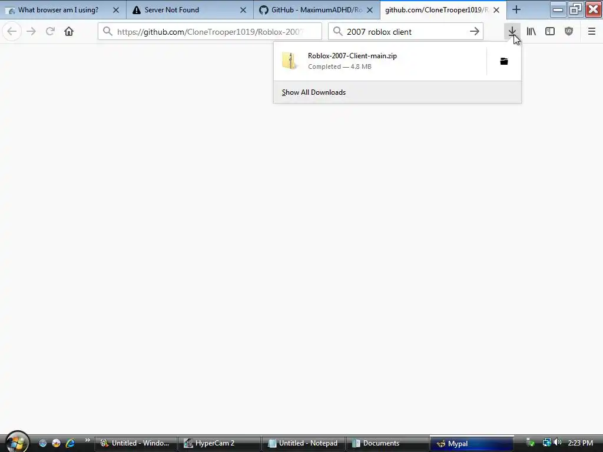Click the 2:23 PM clock
This screenshot has height=452, width=603.
pos(580,443)
